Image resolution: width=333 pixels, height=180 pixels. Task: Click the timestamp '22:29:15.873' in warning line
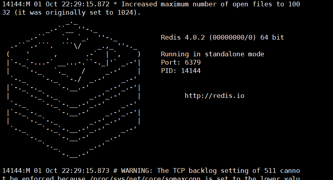pyautogui.click(x=85, y=171)
